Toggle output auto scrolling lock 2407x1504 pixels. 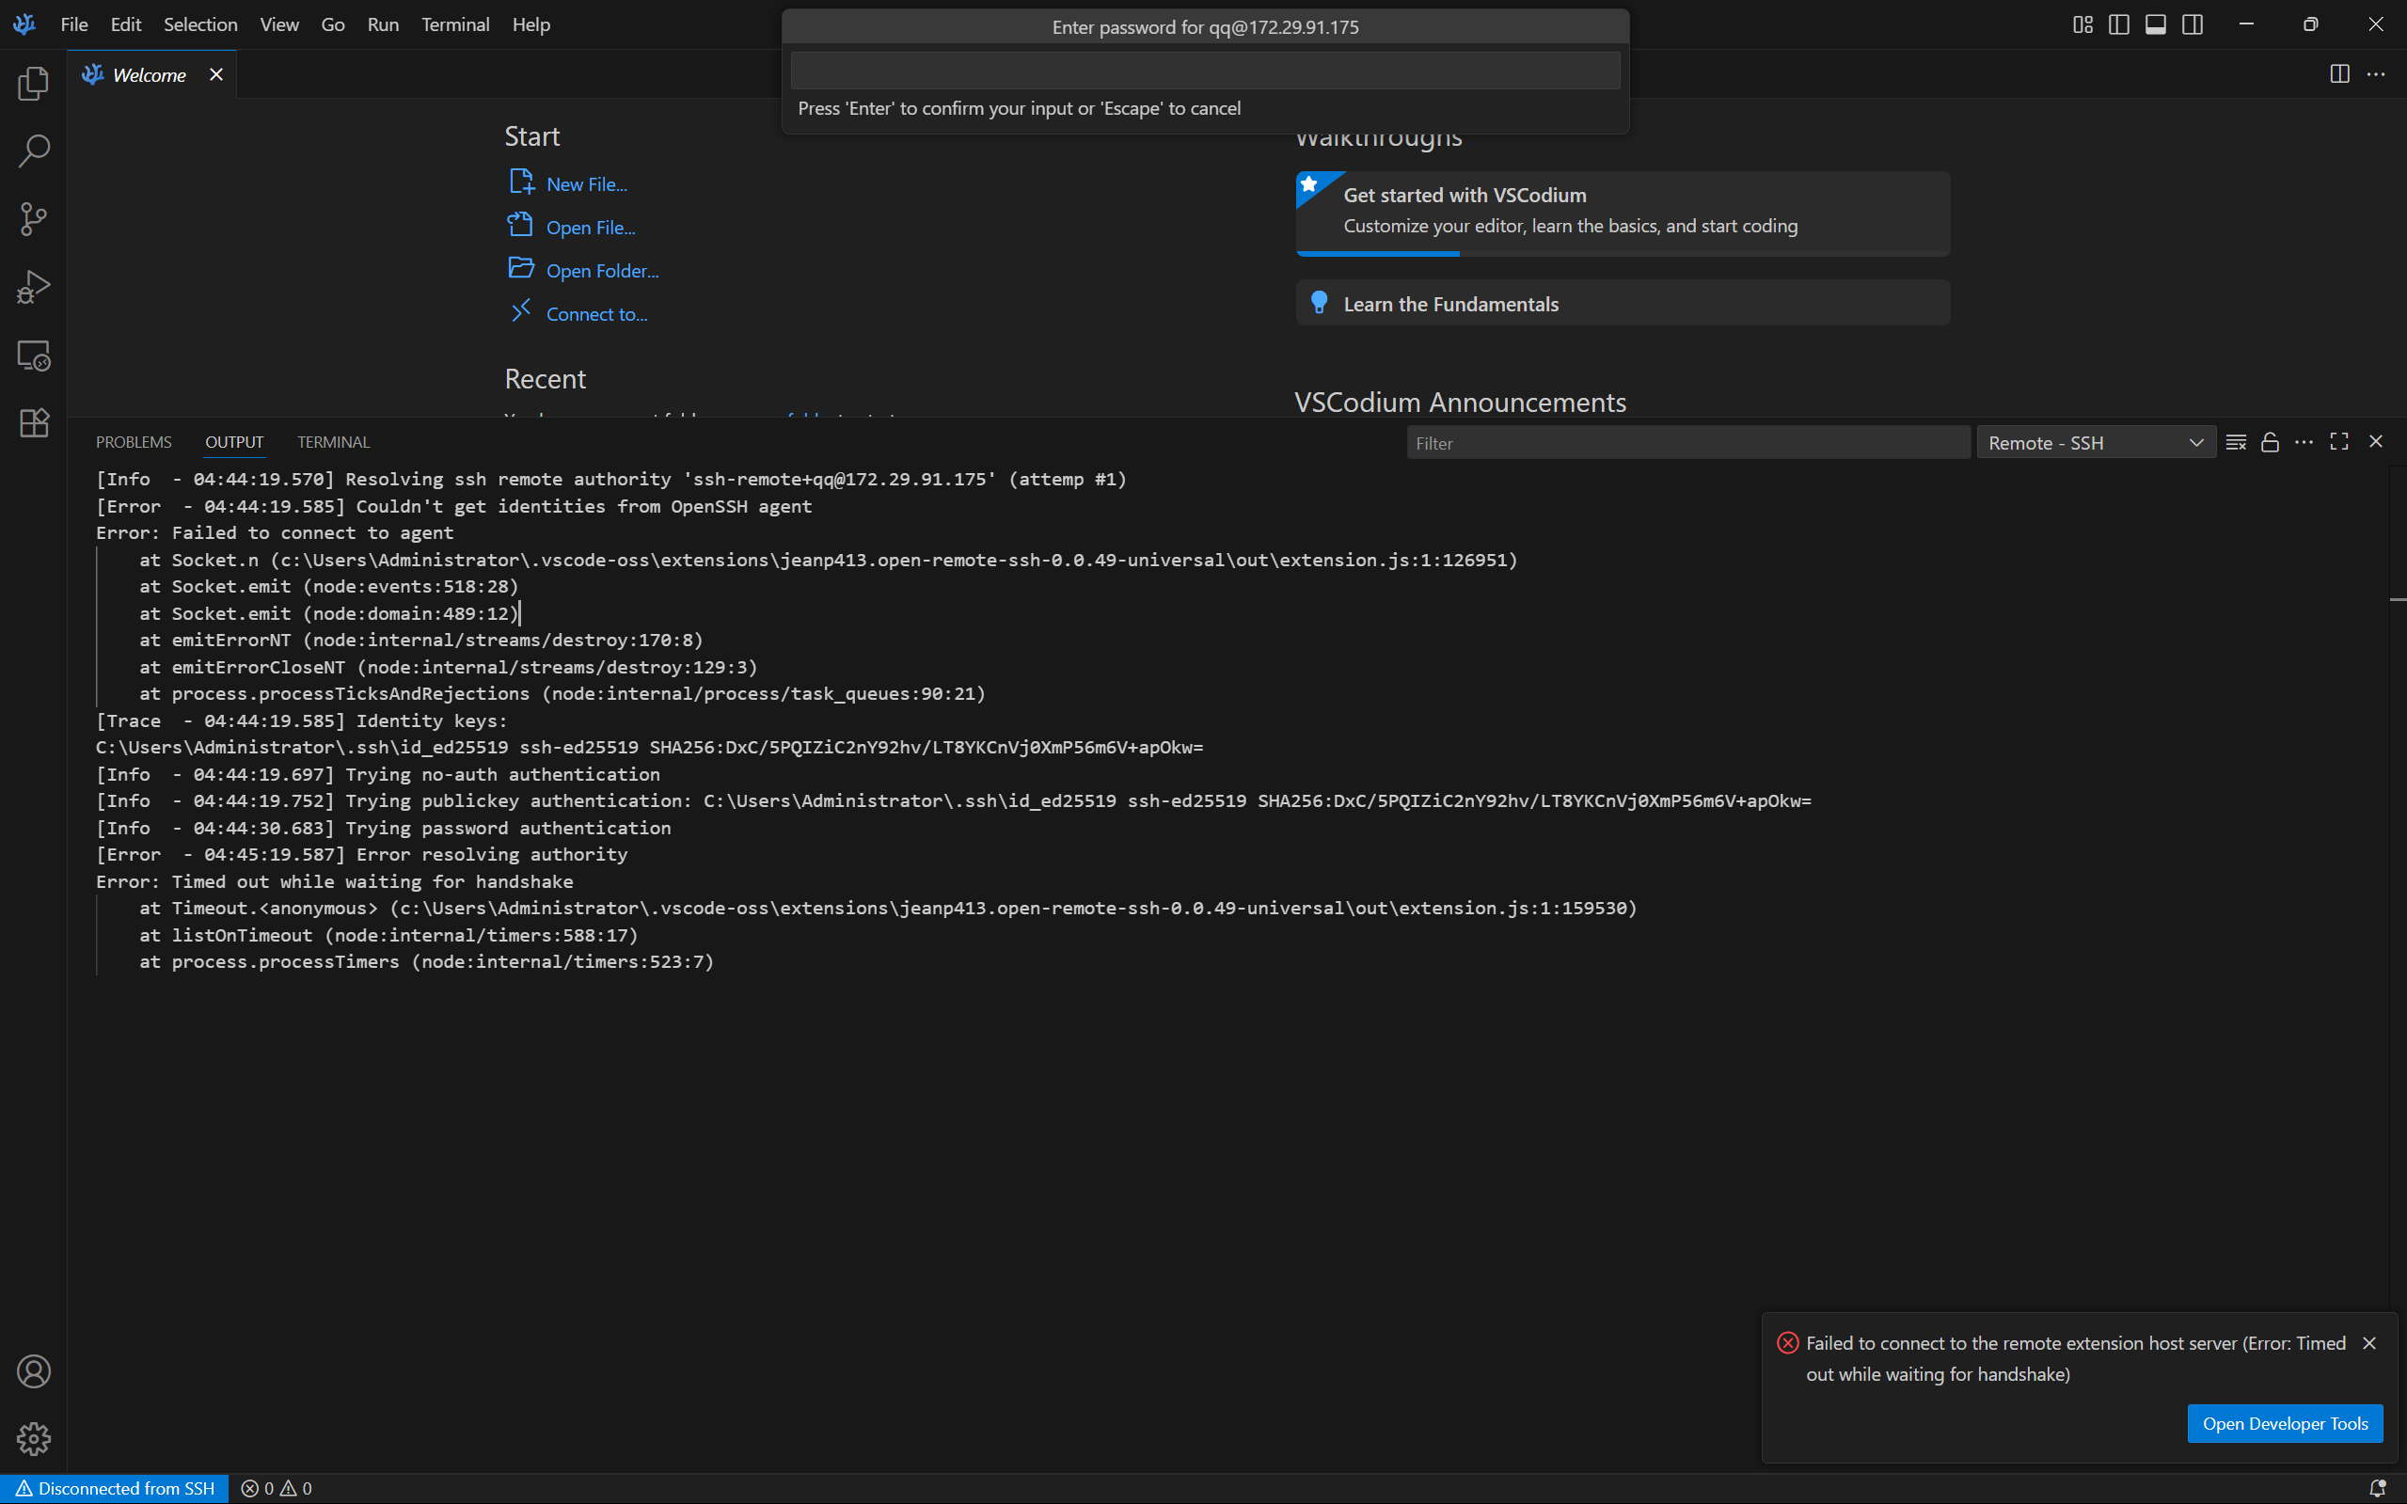pos(2270,443)
